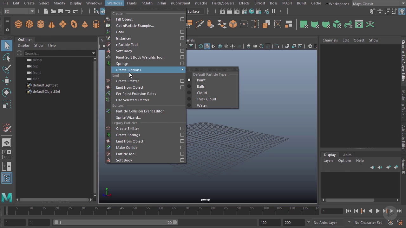Create a polygon sphere from the shelf
This screenshot has height=228, width=406.
(x=18, y=24)
